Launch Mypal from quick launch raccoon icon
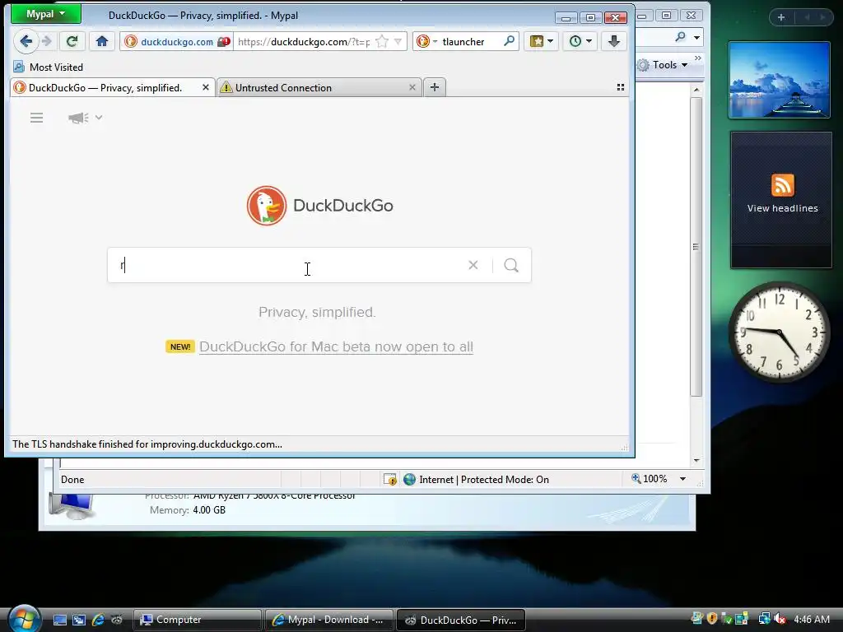The image size is (843, 632). [117, 620]
